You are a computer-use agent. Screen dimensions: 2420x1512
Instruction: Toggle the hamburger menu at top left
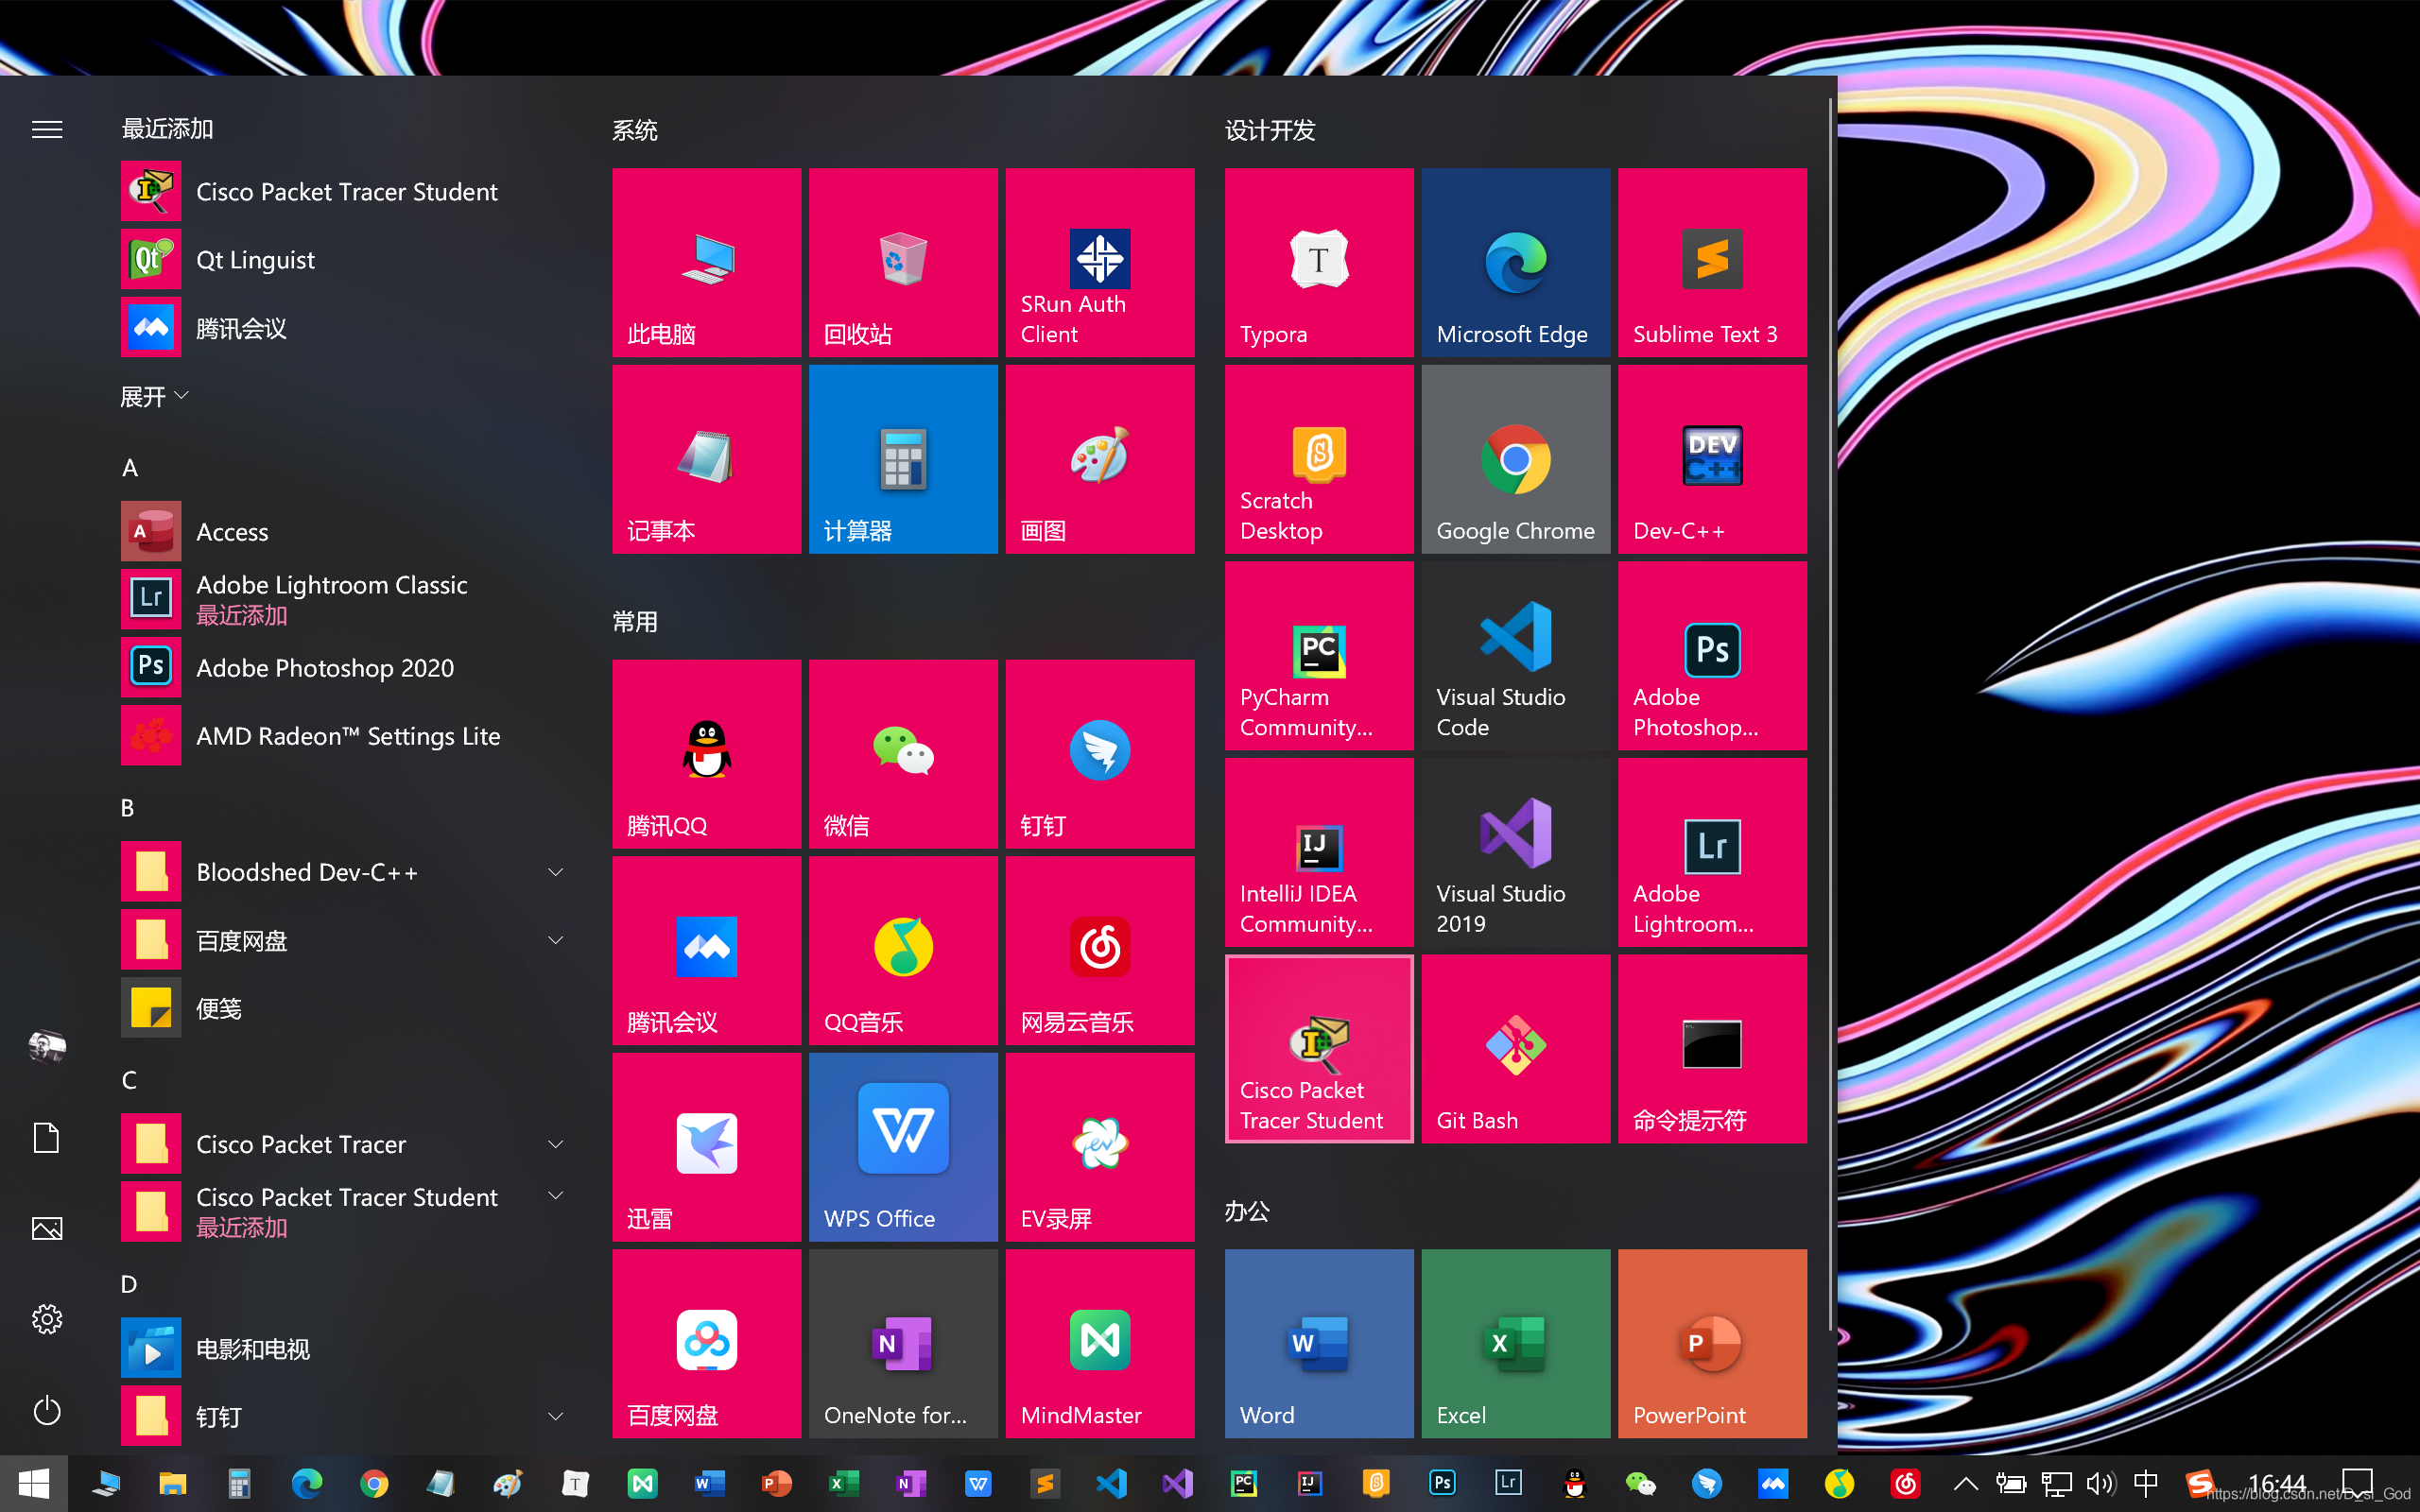(x=47, y=129)
